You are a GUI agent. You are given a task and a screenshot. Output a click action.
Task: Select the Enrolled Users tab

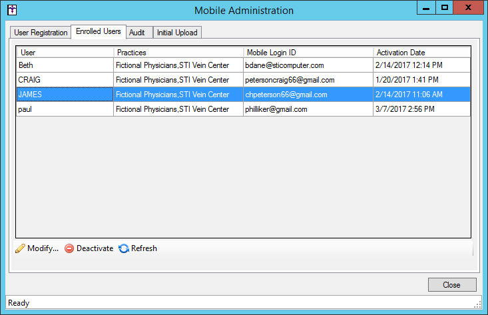(98, 32)
